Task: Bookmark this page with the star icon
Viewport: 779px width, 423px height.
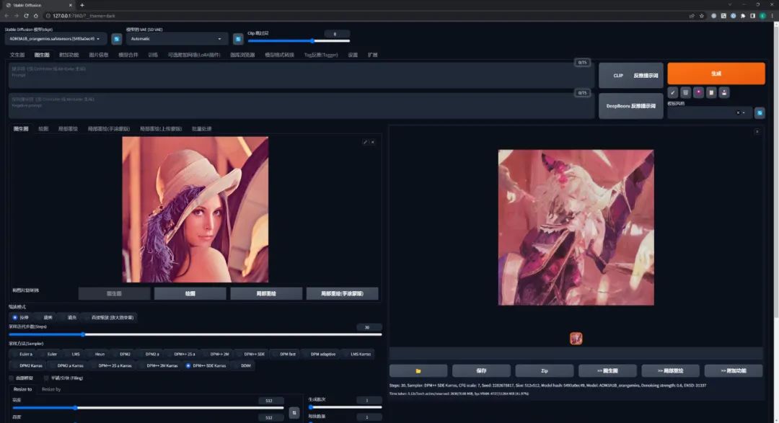Action: [702, 16]
